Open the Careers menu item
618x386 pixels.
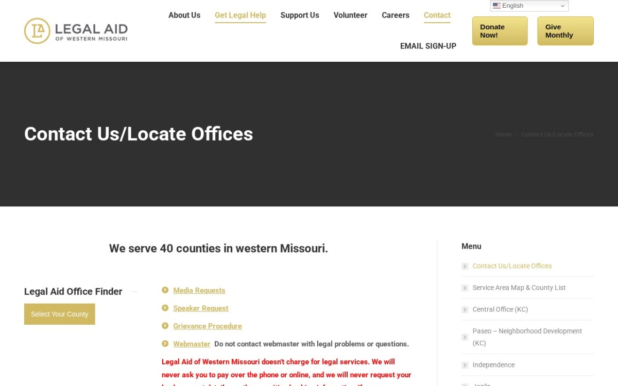(x=396, y=15)
